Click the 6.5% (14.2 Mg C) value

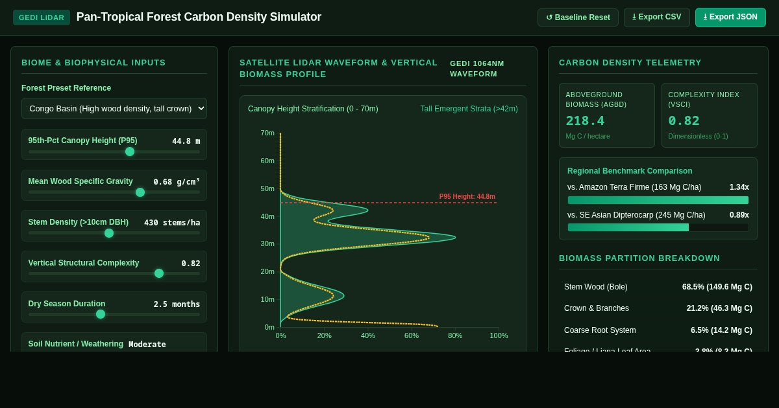click(721, 330)
